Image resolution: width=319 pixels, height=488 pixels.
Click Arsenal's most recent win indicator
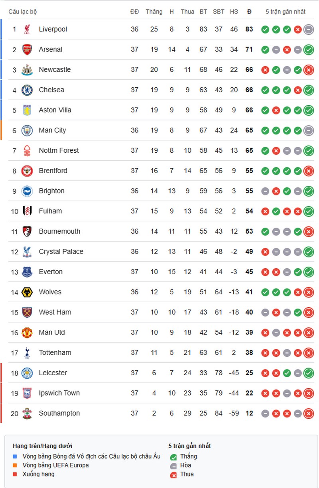308,49
